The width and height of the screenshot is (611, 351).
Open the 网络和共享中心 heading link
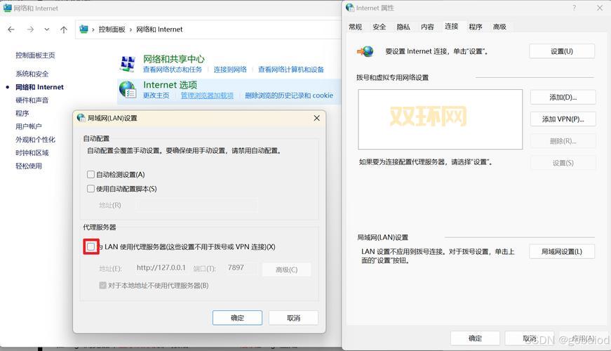[x=174, y=59]
